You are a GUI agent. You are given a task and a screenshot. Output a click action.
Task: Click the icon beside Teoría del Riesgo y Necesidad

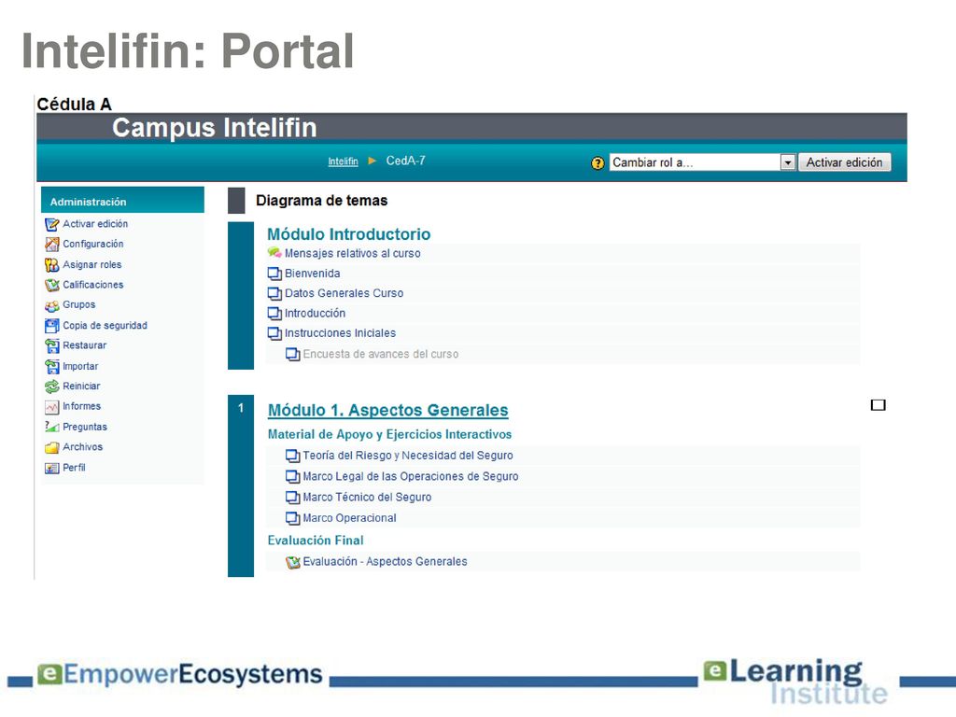(x=292, y=456)
